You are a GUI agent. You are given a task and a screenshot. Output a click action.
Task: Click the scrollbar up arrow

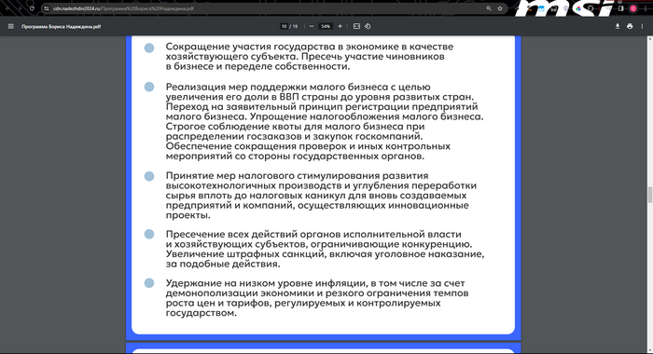tap(649, 39)
